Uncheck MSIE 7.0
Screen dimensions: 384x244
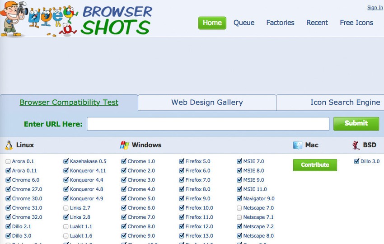[x=239, y=161]
